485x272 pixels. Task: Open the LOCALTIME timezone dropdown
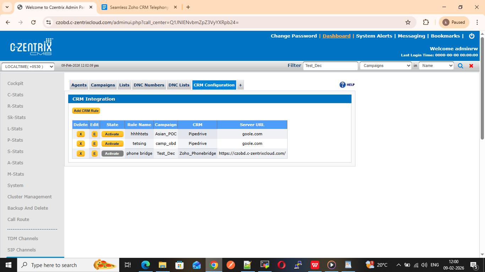[28, 67]
